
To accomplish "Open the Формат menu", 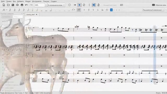I will coord(28,1).
